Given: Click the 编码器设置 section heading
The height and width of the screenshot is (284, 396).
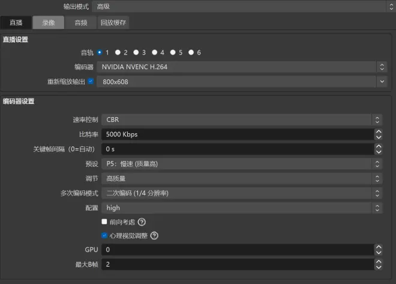Looking at the screenshot, I should click(x=19, y=101).
